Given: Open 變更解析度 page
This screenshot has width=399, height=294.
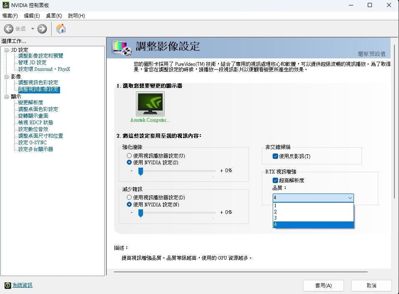Looking at the screenshot, I should 30,102.
